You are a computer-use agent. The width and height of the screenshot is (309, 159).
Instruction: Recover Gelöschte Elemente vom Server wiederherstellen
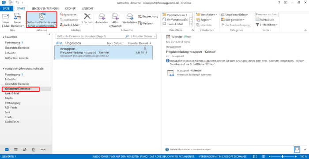[41, 20]
